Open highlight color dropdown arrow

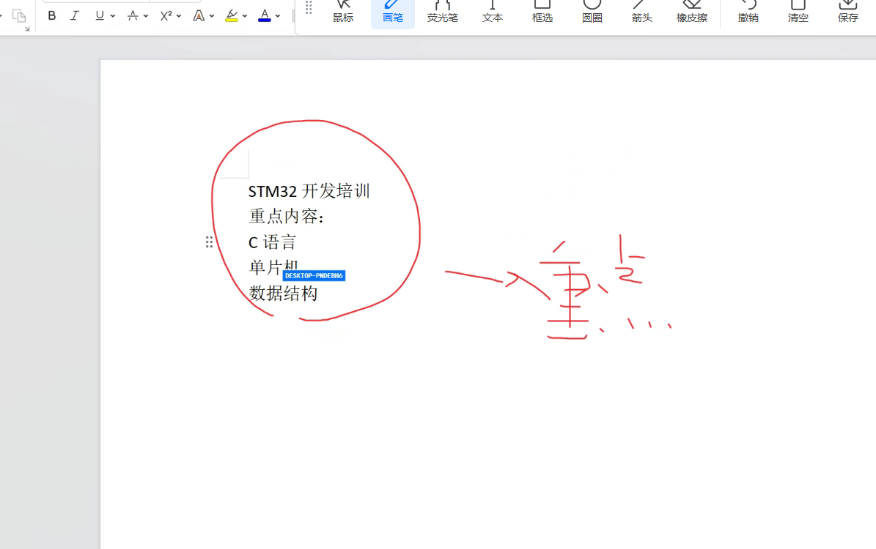click(x=245, y=16)
